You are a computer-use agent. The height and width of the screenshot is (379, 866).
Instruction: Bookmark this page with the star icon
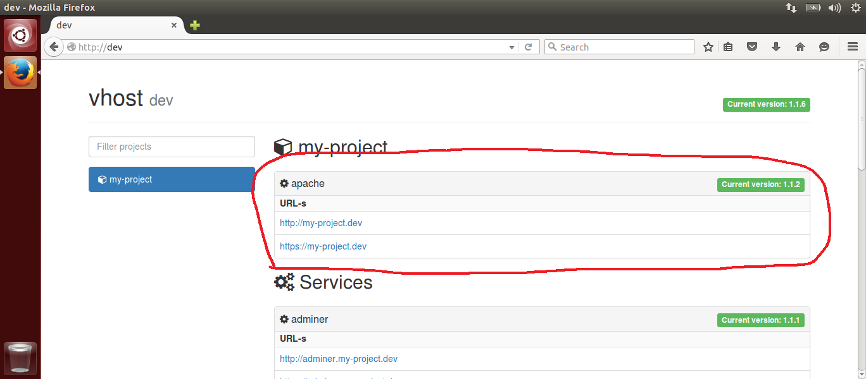tap(708, 47)
